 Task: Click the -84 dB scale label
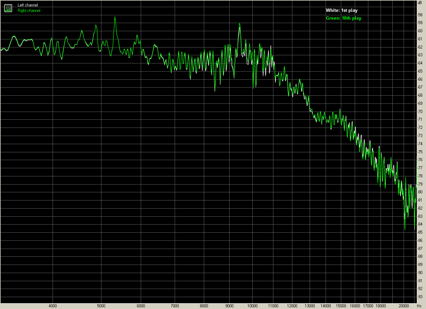point(420,224)
